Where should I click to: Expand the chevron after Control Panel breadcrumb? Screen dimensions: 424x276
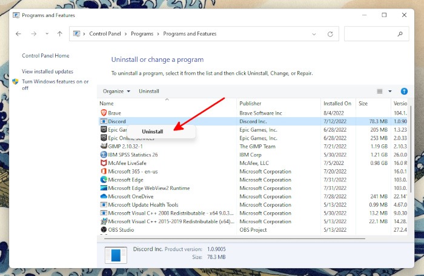[x=126, y=34]
